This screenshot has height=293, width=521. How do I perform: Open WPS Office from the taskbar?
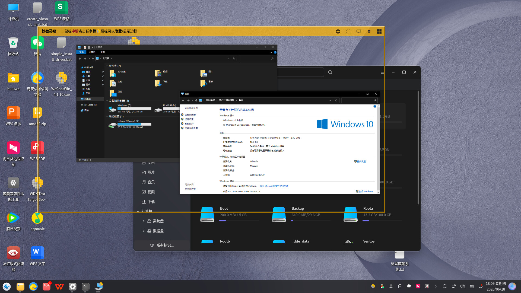pos(59,286)
